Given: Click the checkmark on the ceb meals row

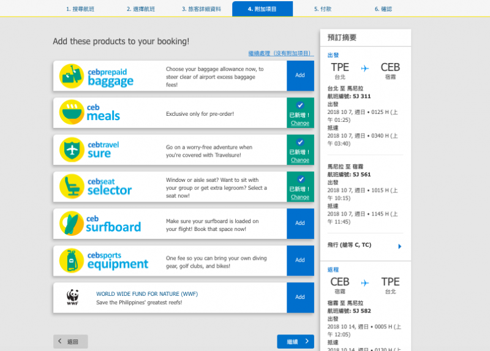Looking at the screenshot, I should click(300, 105).
